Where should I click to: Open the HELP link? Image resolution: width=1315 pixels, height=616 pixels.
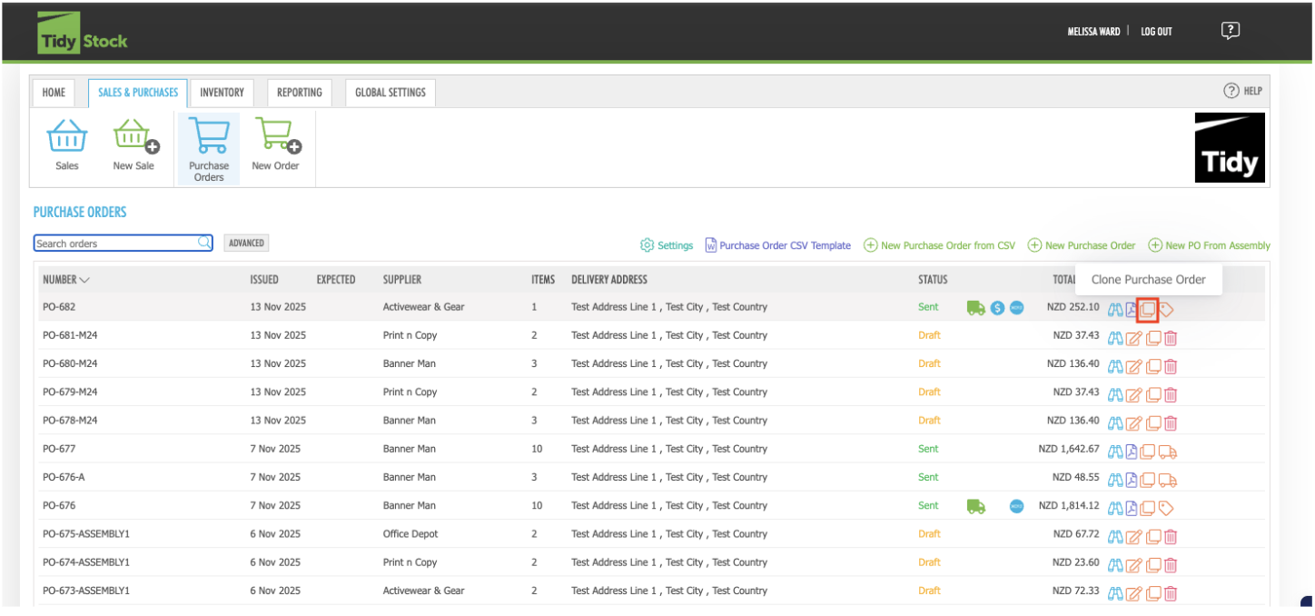1243,91
